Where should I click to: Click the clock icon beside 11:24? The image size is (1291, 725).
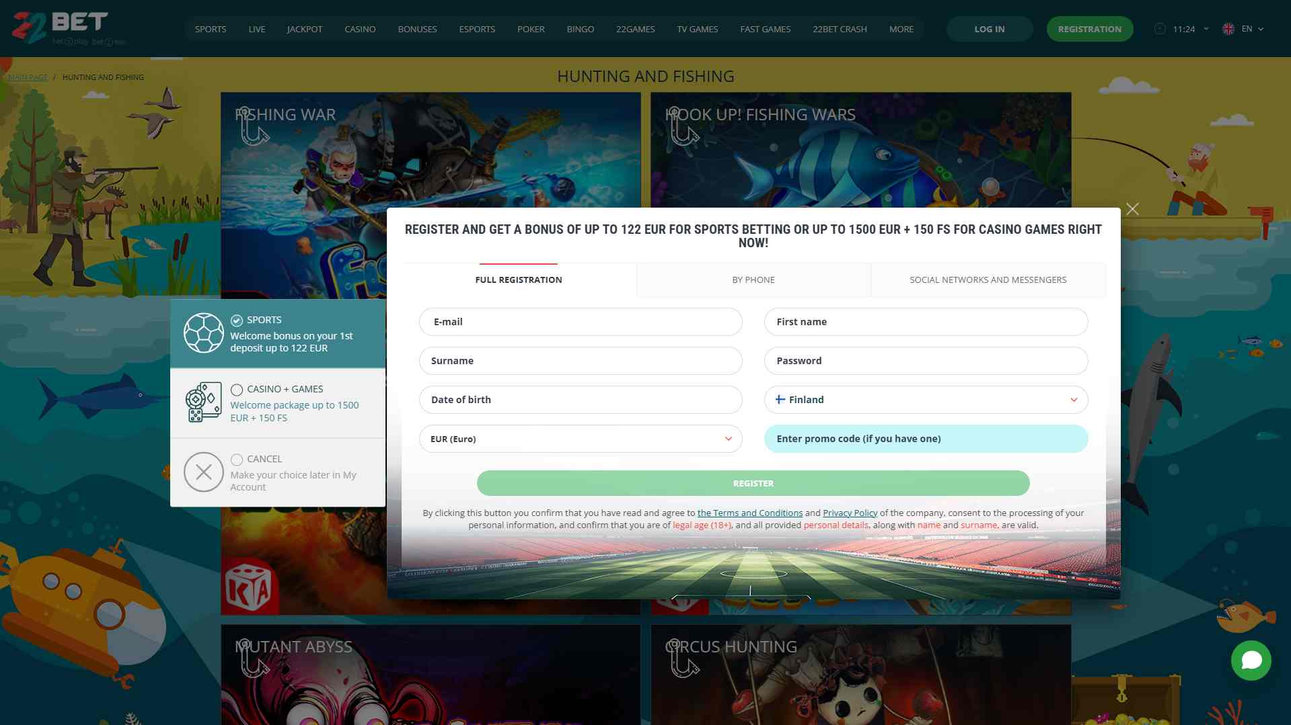1160,29
